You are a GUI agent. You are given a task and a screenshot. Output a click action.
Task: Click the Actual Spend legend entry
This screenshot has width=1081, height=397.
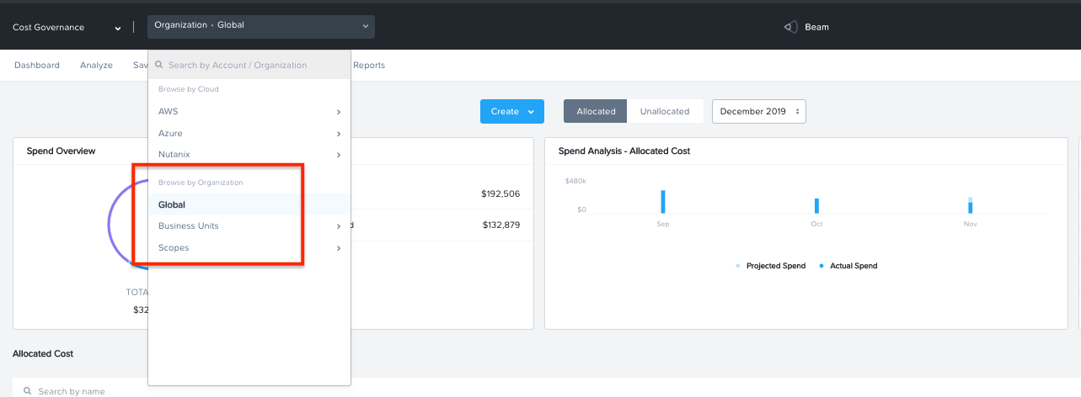point(848,266)
